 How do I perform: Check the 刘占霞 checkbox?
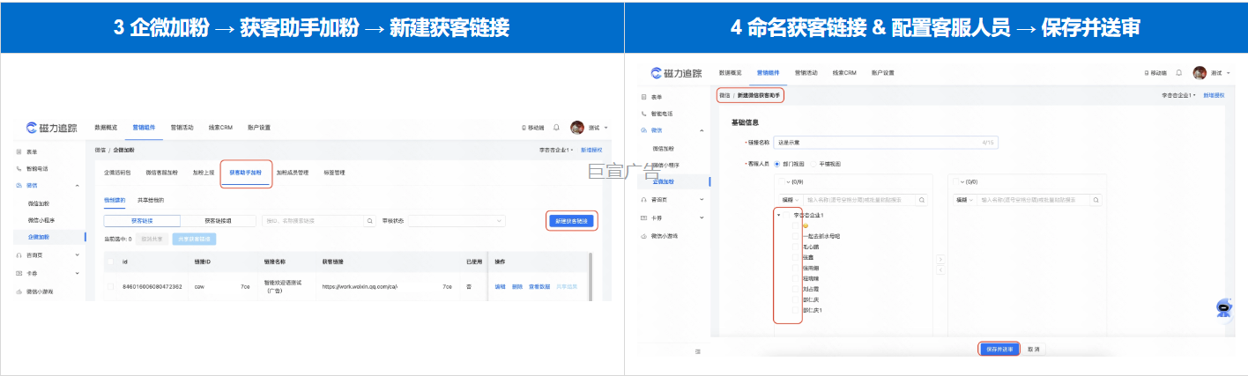(x=796, y=289)
